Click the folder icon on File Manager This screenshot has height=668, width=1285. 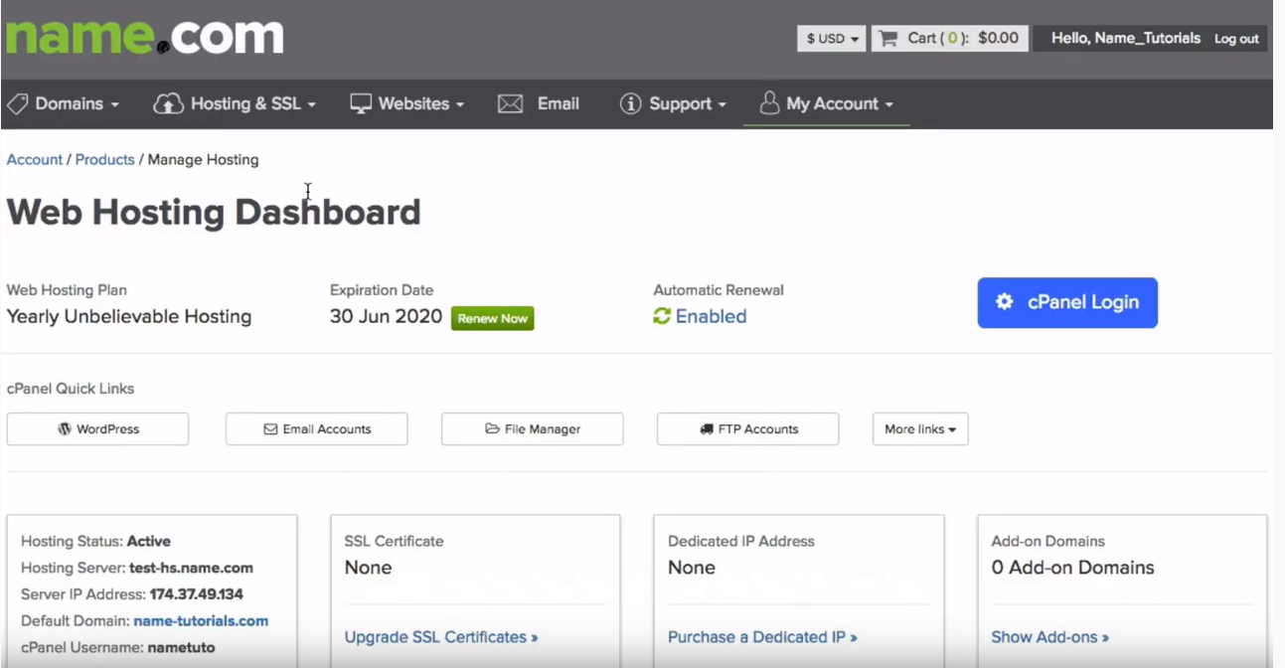tap(492, 429)
